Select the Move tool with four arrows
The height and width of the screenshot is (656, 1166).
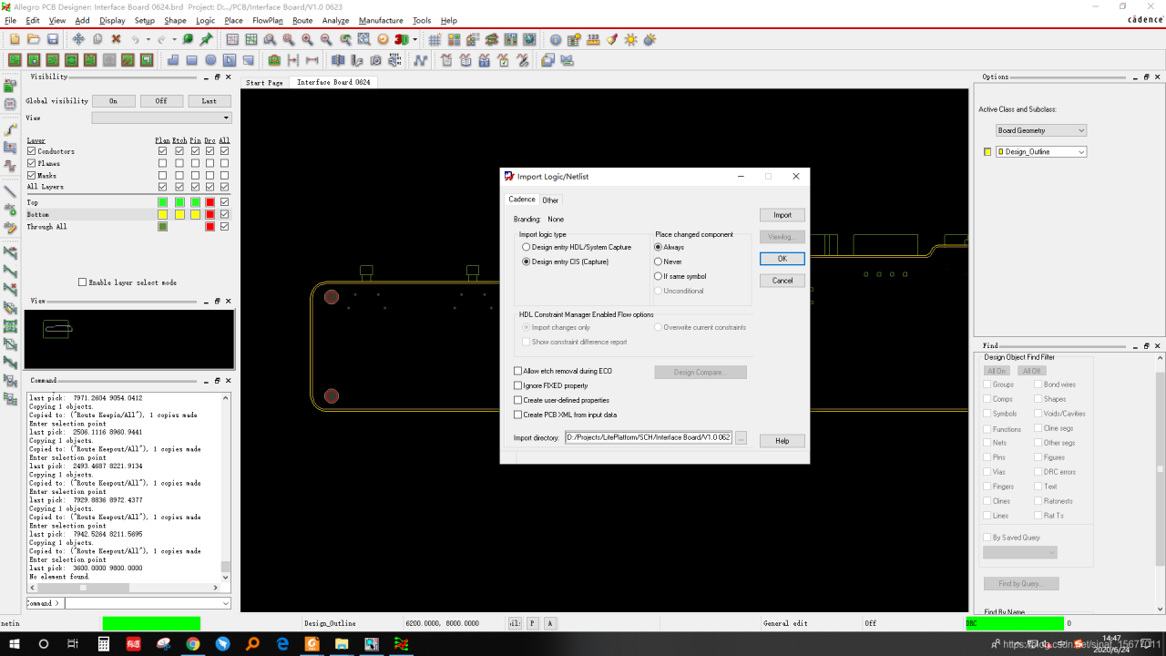coord(78,39)
